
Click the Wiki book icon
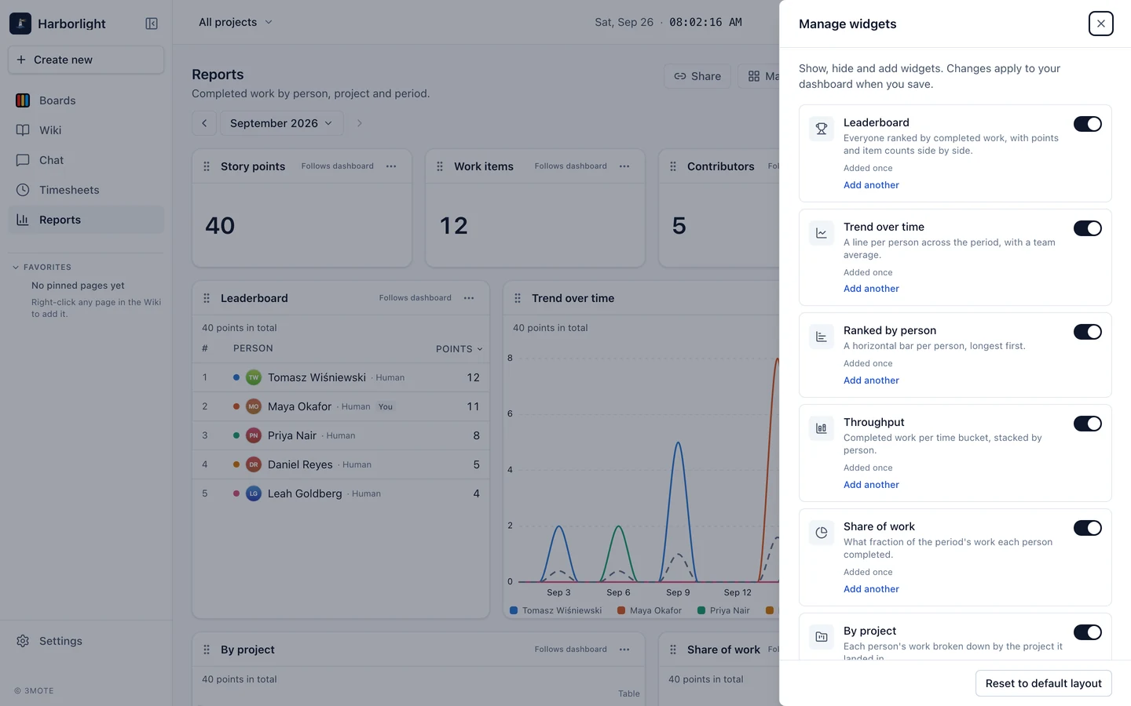[x=23, y=130]
